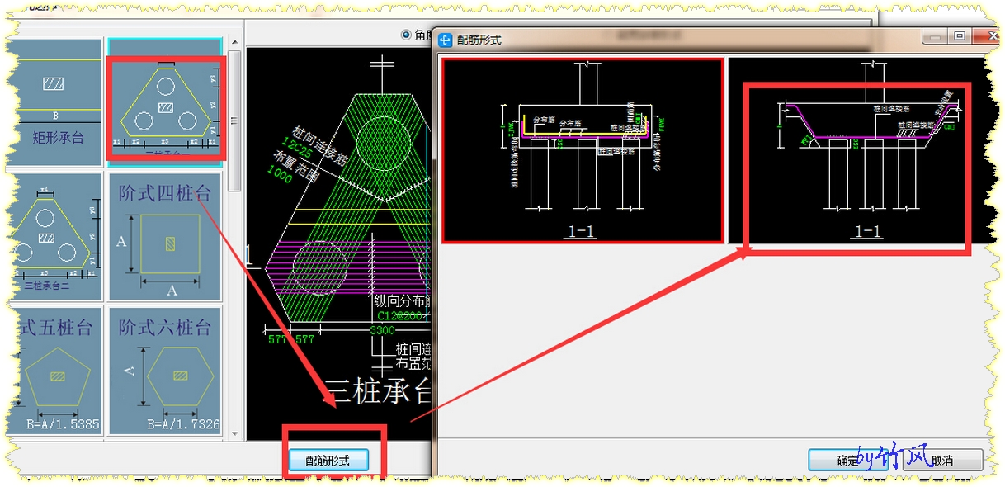This screenshot has height=487, width=1005.
Task: Pick the 阶式四桩台 pile cap thumbnail
Action: coord(164,236)
